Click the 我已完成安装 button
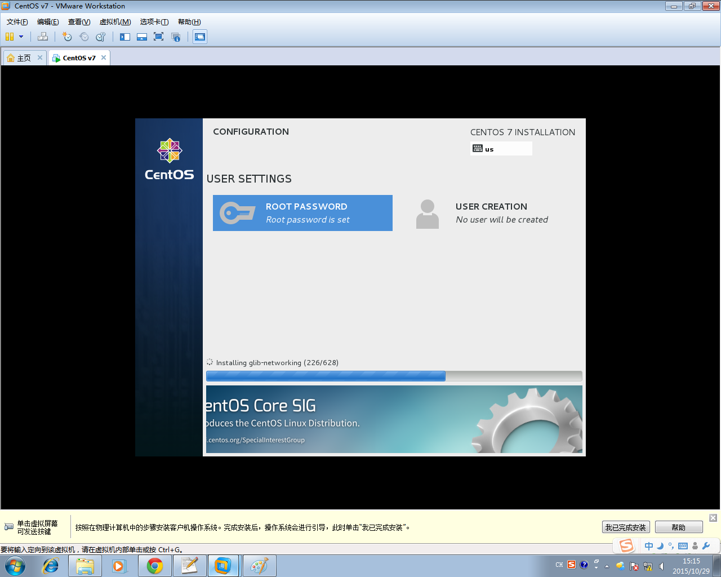The height and width of the screenshot is (577, 721). point(626,527)
